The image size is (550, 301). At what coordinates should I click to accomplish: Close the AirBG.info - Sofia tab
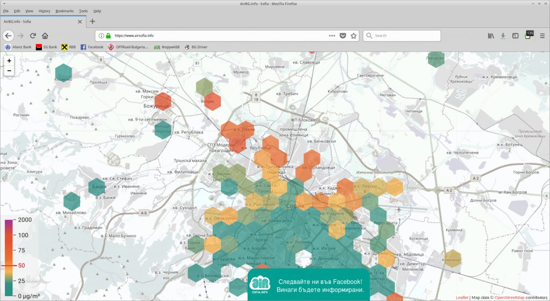[80, 21]
